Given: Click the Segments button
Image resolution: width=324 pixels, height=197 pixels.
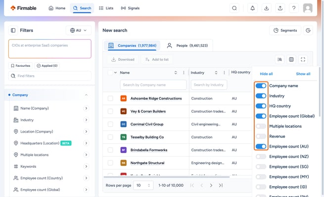Looking at the screenshot, I should (285, 30).
